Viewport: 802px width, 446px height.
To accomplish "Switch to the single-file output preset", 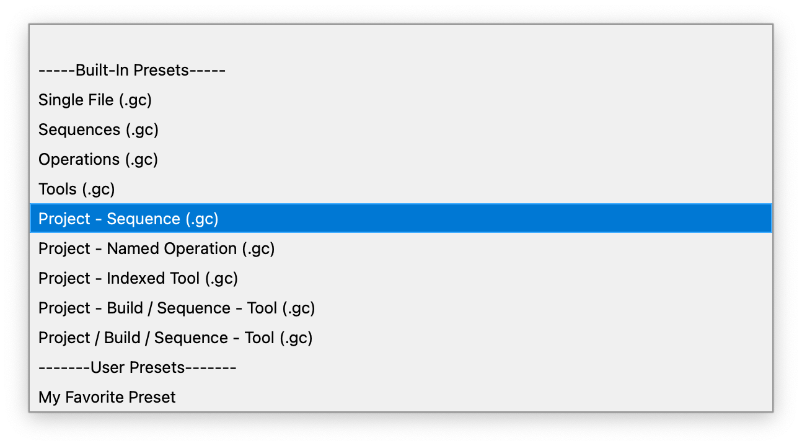I will (95, 100).
